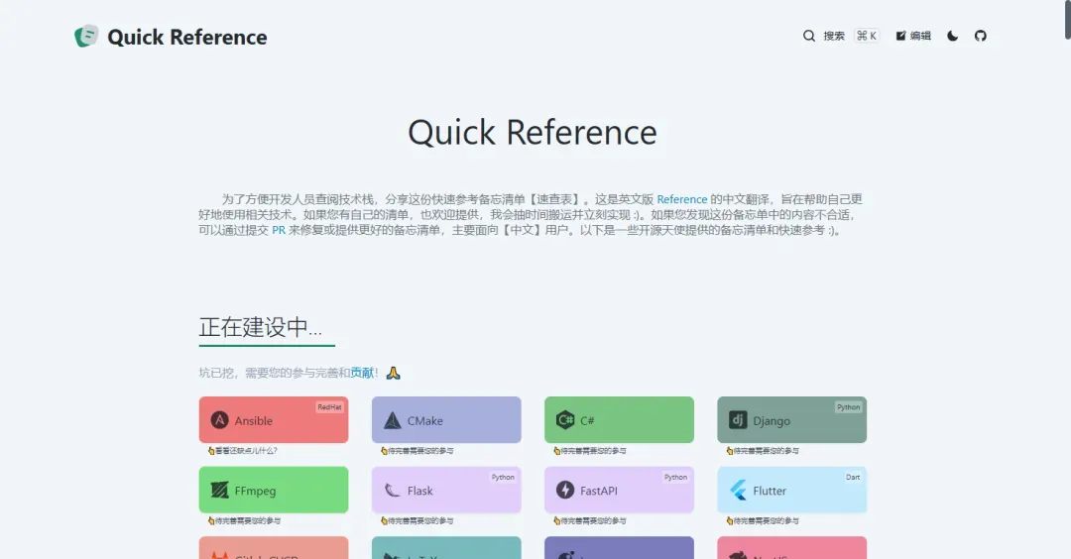Click the Flask horn icon

[x=392, y=490]
